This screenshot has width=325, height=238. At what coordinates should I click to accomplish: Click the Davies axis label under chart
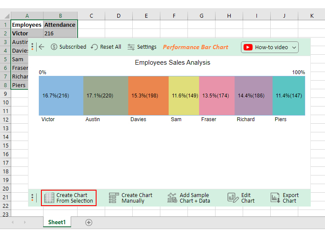(138, 119)
